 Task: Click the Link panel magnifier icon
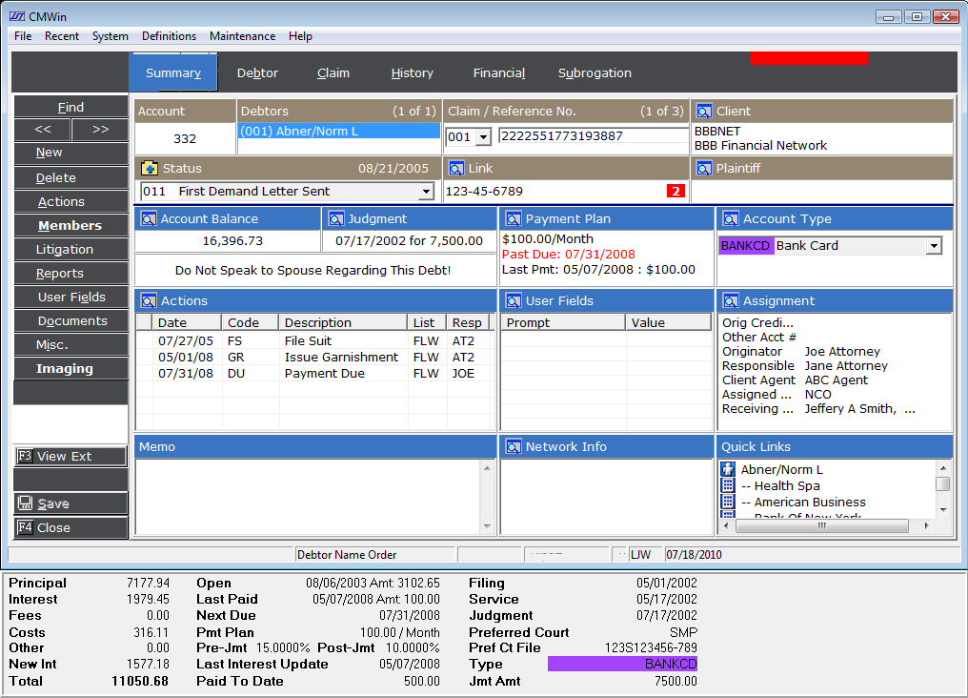pos(455,169)
